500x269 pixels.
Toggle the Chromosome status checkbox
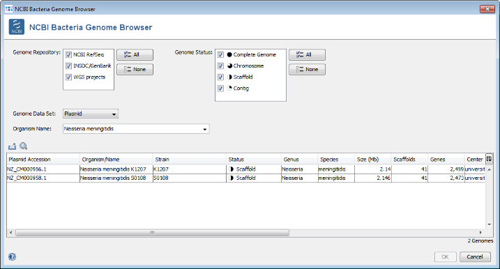[220, 66]
